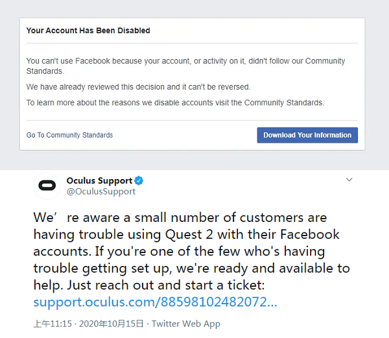The width and height of the screenshot is (389, 338).
Task: Click the @OculusSupport handle
Action: pyautogui.click(x=101, y=191)
